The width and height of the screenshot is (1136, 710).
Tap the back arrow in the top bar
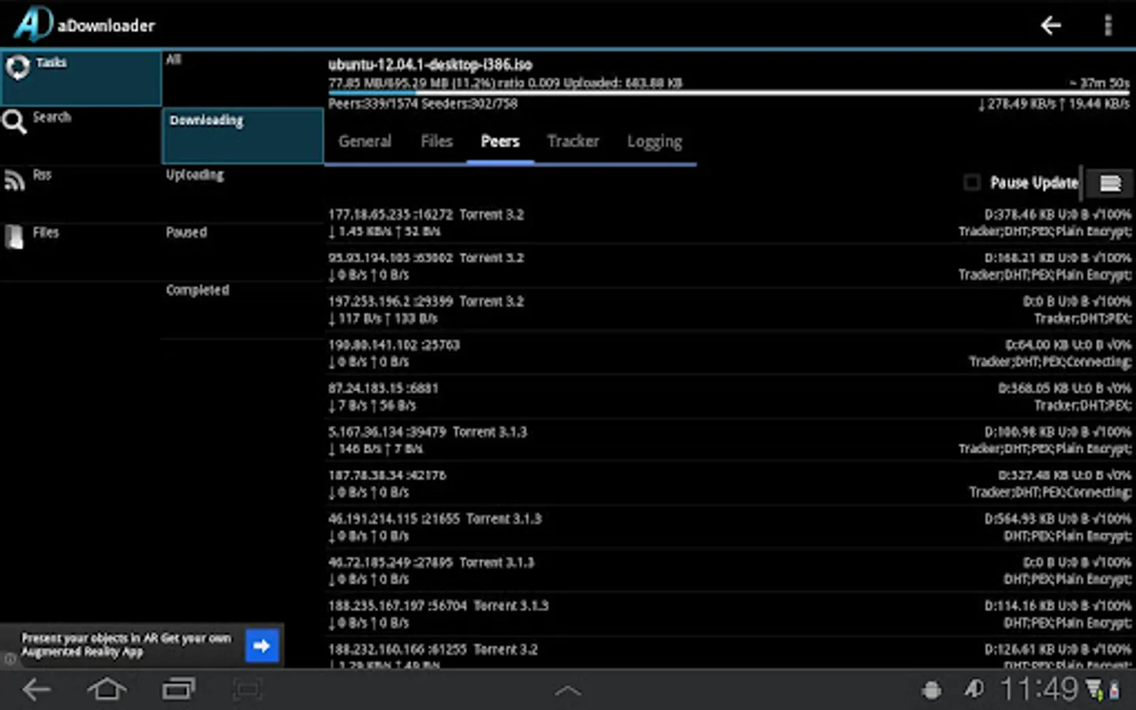click(1051, 26)
